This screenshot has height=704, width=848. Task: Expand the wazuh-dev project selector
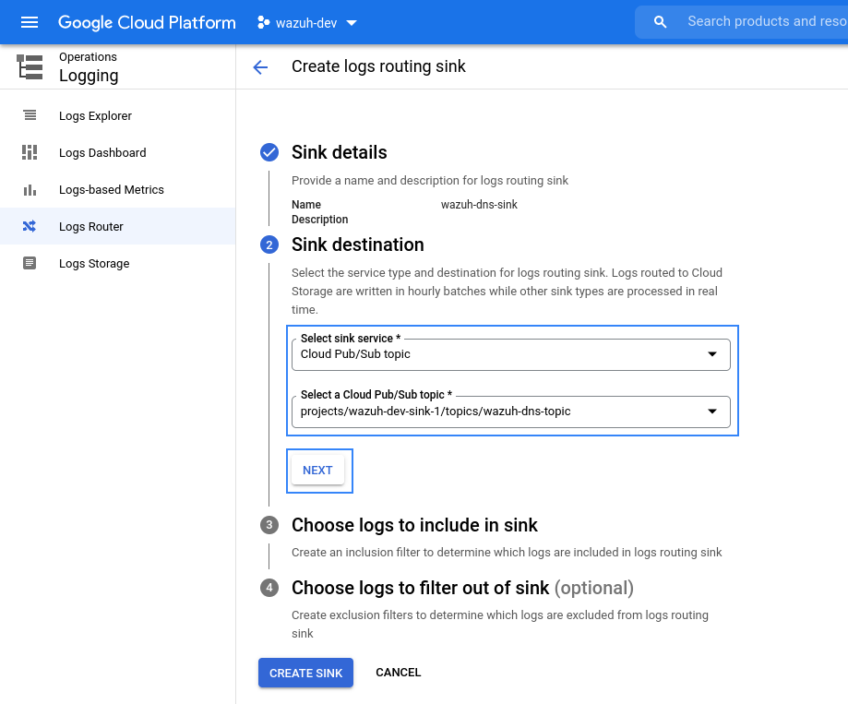(306, 23)
